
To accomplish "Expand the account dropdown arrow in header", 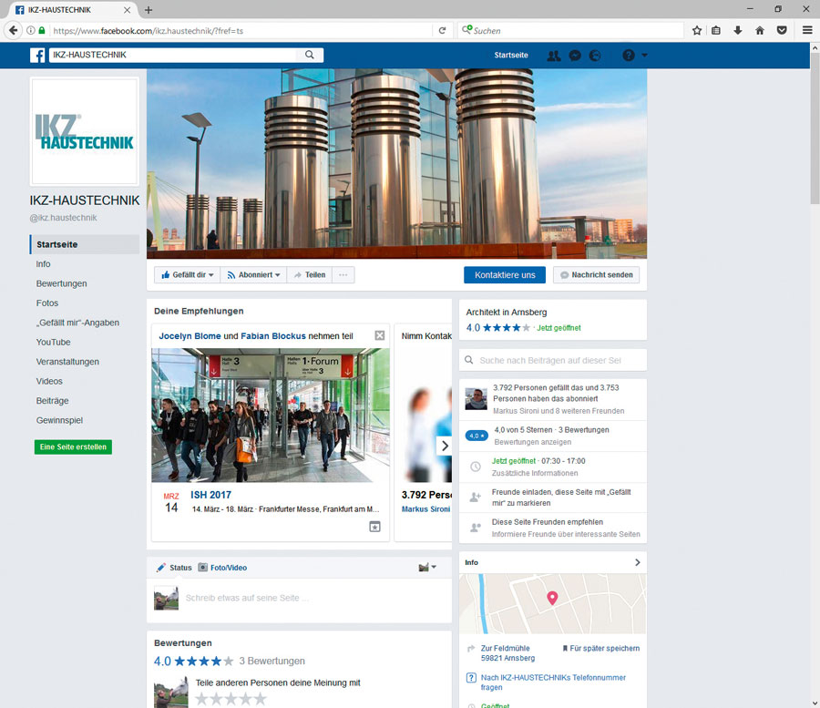I will tap(644, 56).
